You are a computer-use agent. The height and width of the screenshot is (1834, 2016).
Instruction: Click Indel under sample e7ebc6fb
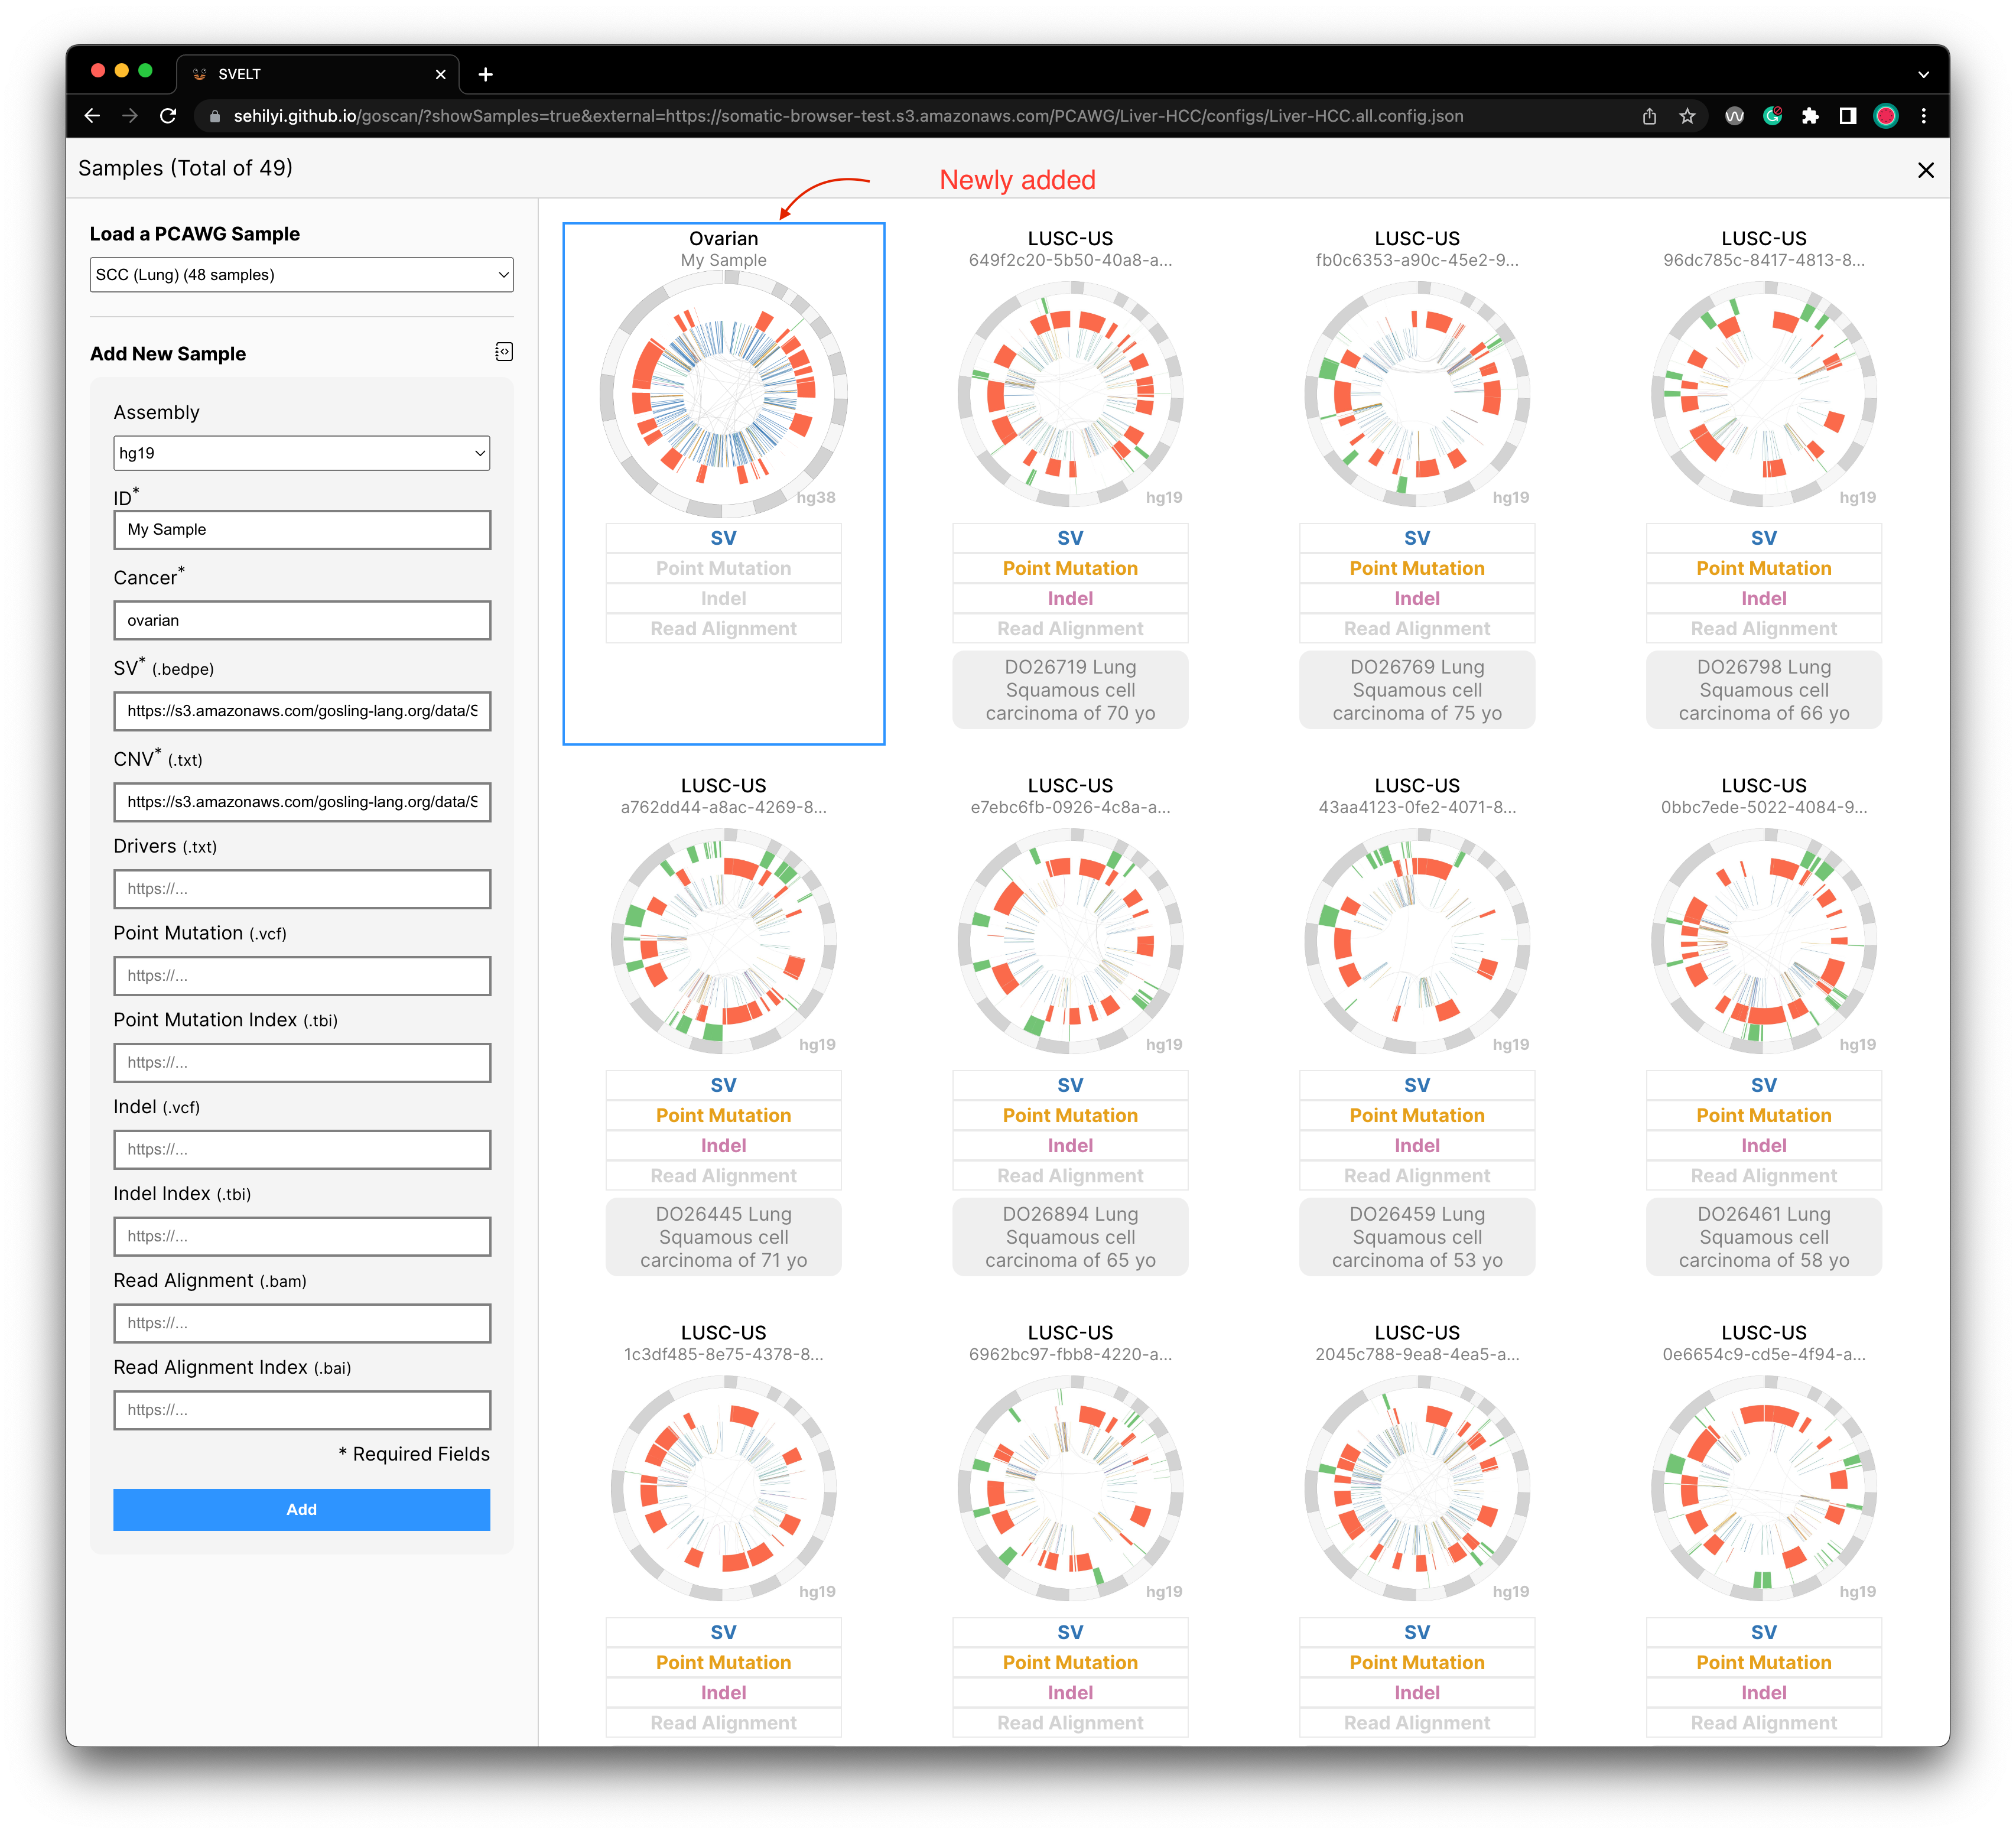[1070, 1145]
